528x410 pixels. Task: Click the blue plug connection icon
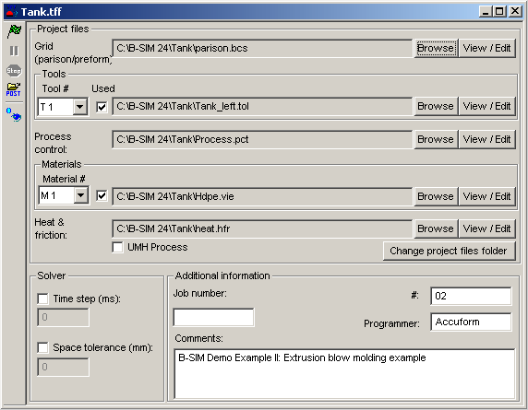(14, 115)
